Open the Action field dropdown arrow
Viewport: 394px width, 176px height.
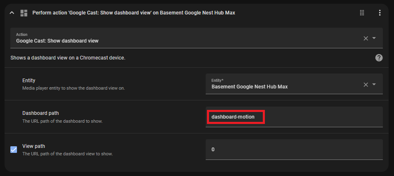374,38
